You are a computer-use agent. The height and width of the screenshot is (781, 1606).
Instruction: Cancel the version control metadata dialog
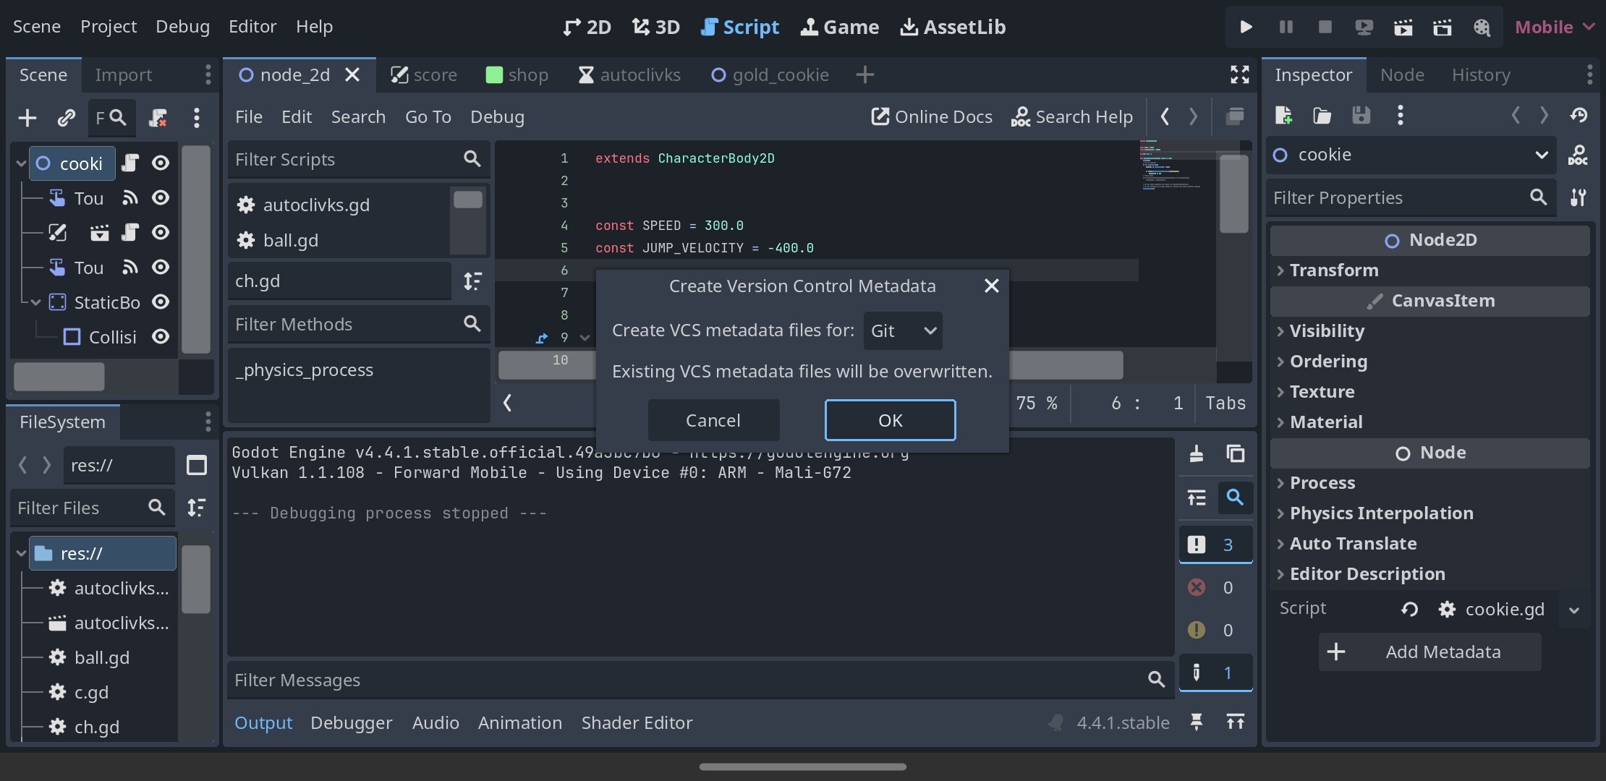713,420
